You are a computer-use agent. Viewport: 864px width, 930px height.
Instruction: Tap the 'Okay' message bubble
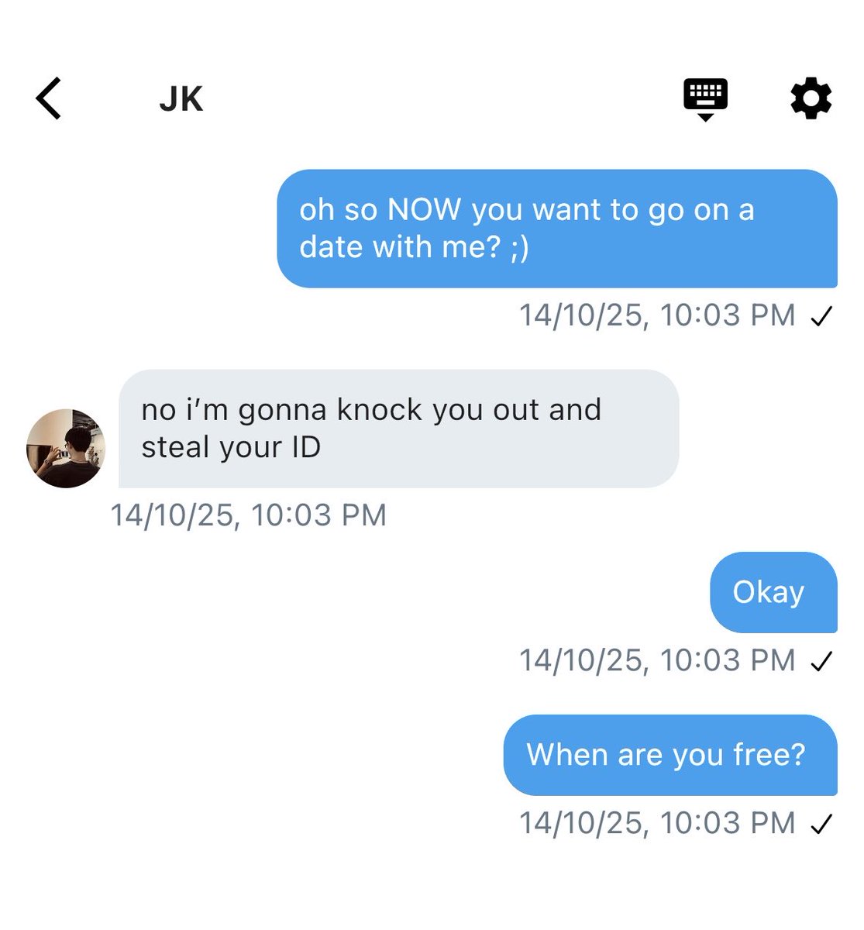(x=773, y=592)
